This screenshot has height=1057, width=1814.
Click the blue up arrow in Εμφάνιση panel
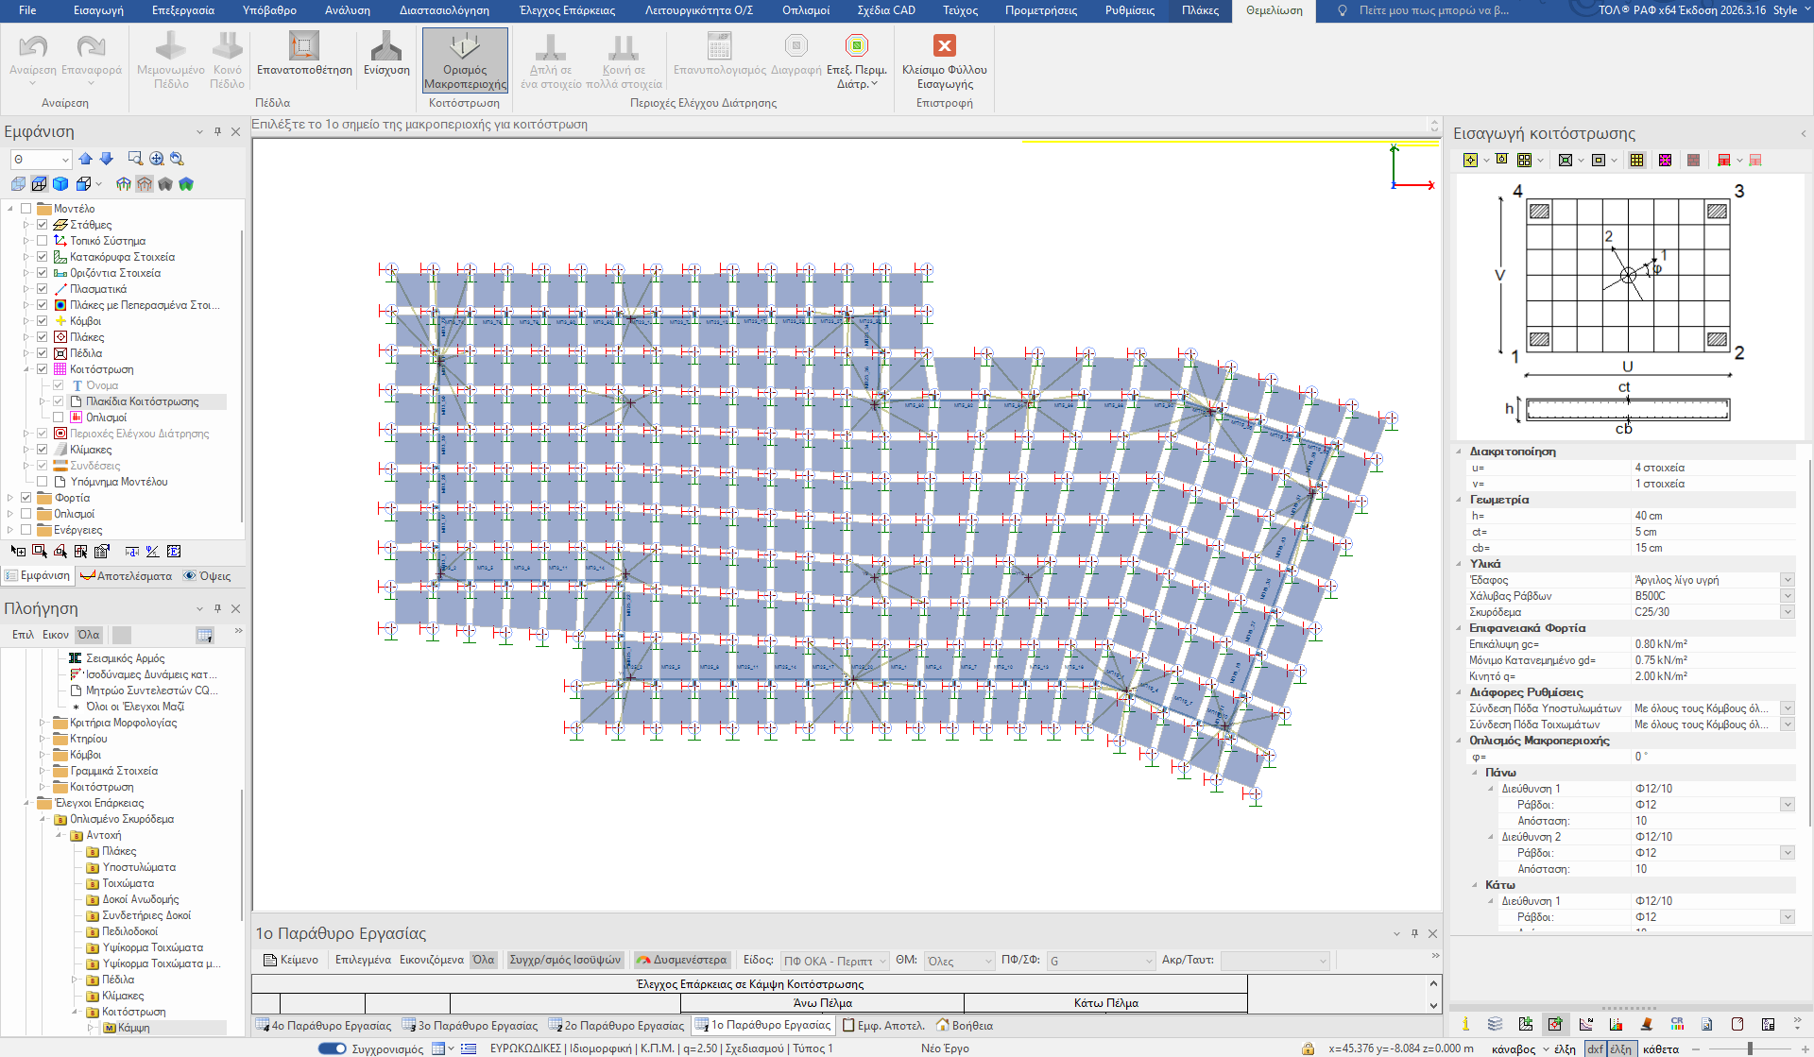[86, 159]
